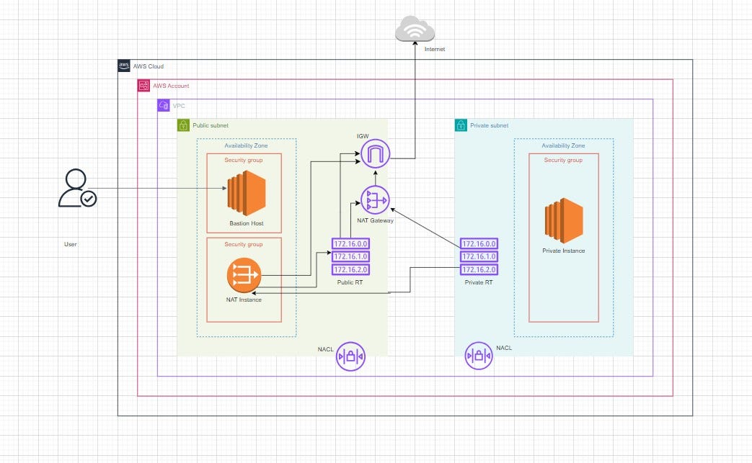Click the Internet cloud shape

[x=415, y=29]
